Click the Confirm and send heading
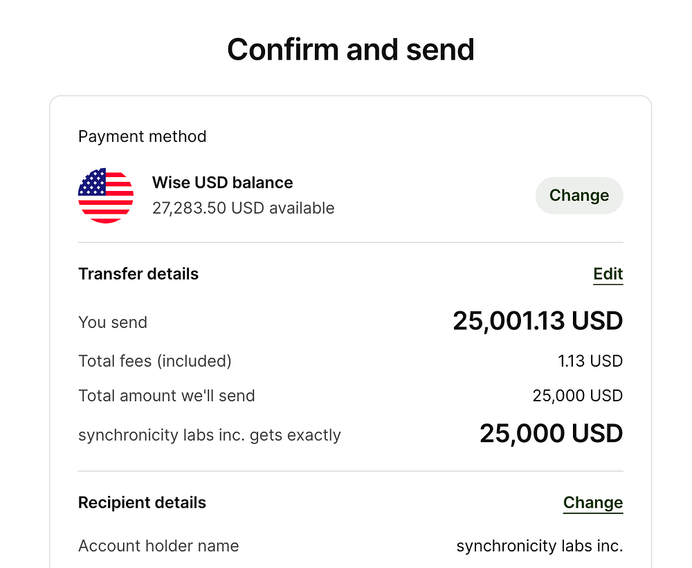Viewport: 692px width, 568px height. [350, 50]
